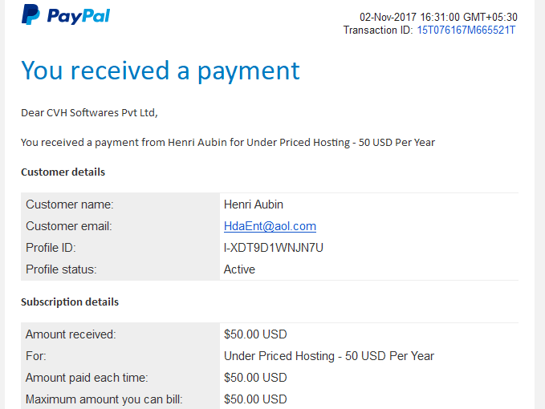The height and width of the screenshot is (409, 545).
Task: Click the Amount received $50.00 USD value
Action: [255, 334]
